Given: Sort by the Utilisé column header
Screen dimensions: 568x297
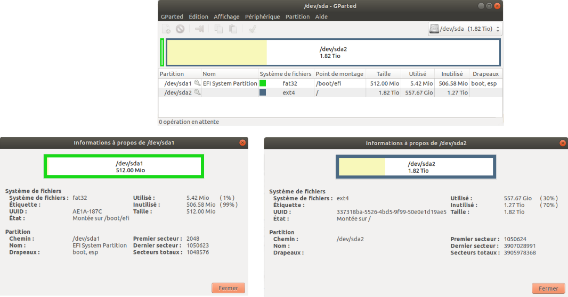Looking at the screenshot, I should coord(418,74).
